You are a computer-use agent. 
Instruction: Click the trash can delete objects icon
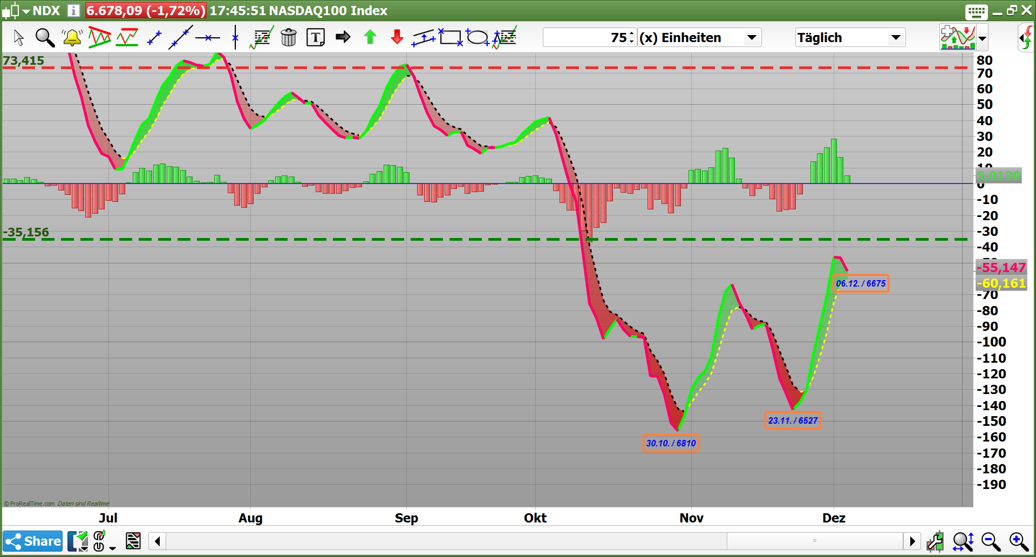pyautogui.click(x=289, y=37)
